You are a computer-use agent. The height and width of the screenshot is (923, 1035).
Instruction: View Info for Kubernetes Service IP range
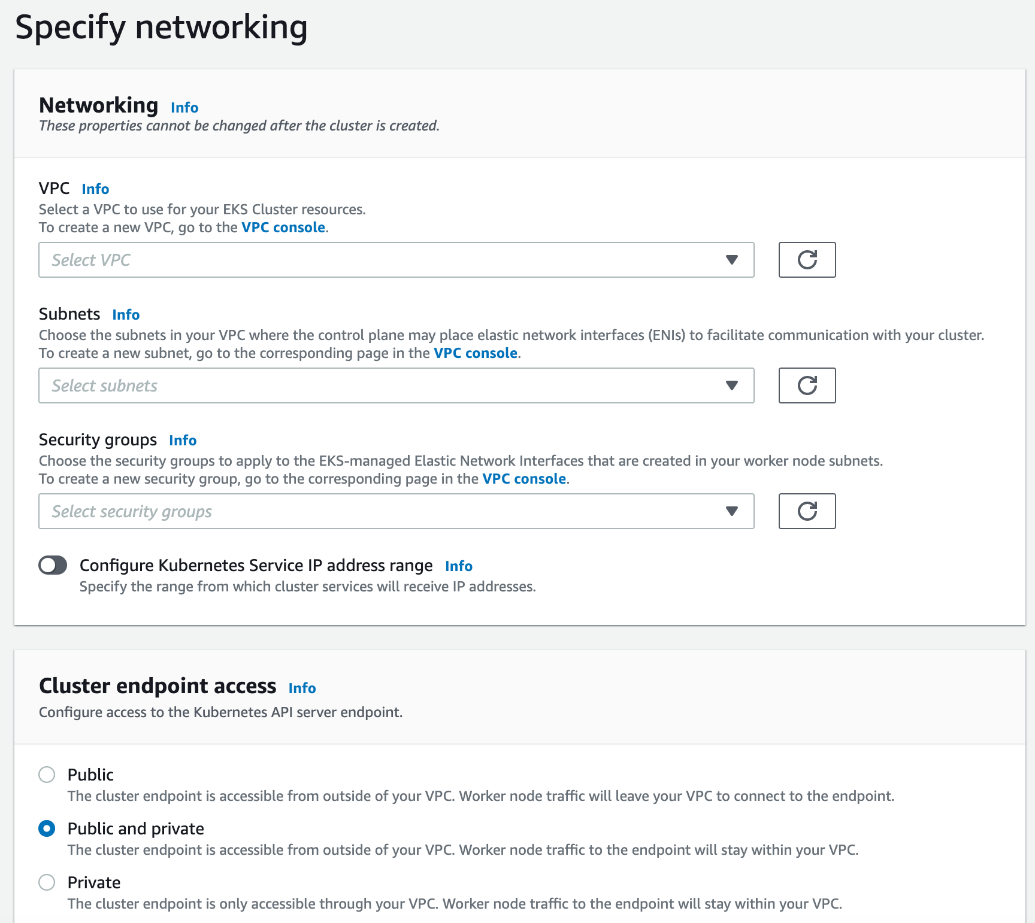click(459, 566)
